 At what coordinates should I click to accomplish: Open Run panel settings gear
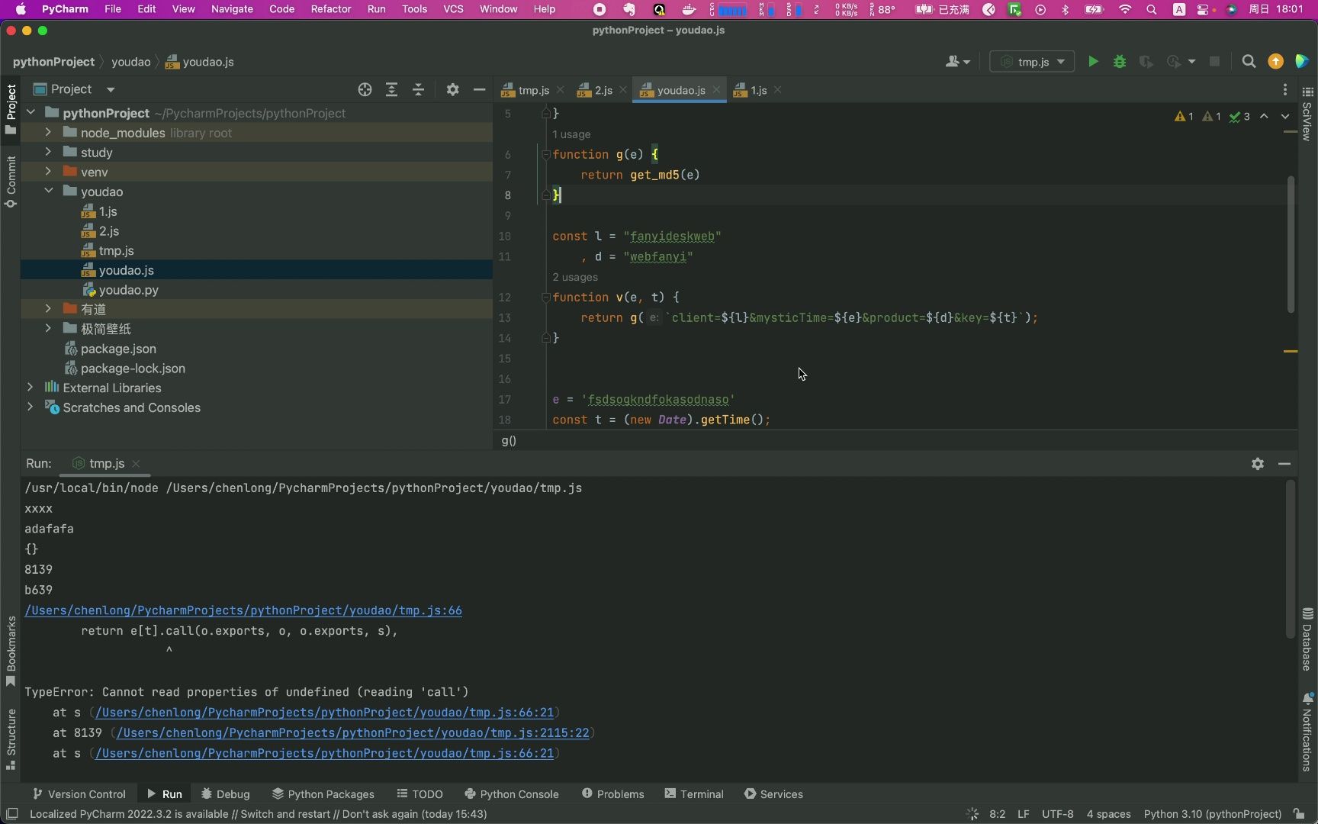pos(1258,463)
